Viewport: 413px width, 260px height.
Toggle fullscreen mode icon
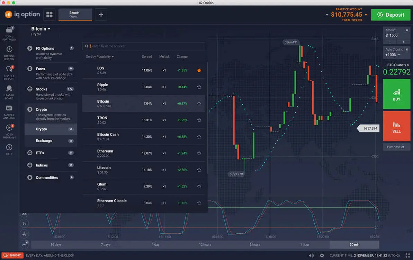point(407,255)
